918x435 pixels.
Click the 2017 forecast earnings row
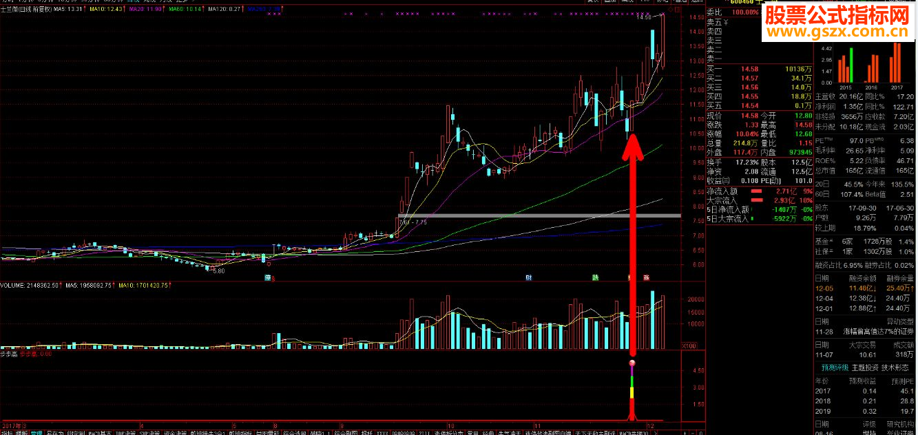tap(866, 390)
